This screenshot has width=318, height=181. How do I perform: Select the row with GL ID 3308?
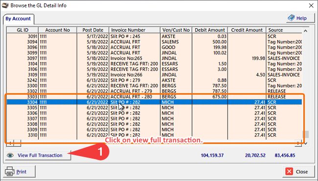[154, 124]
